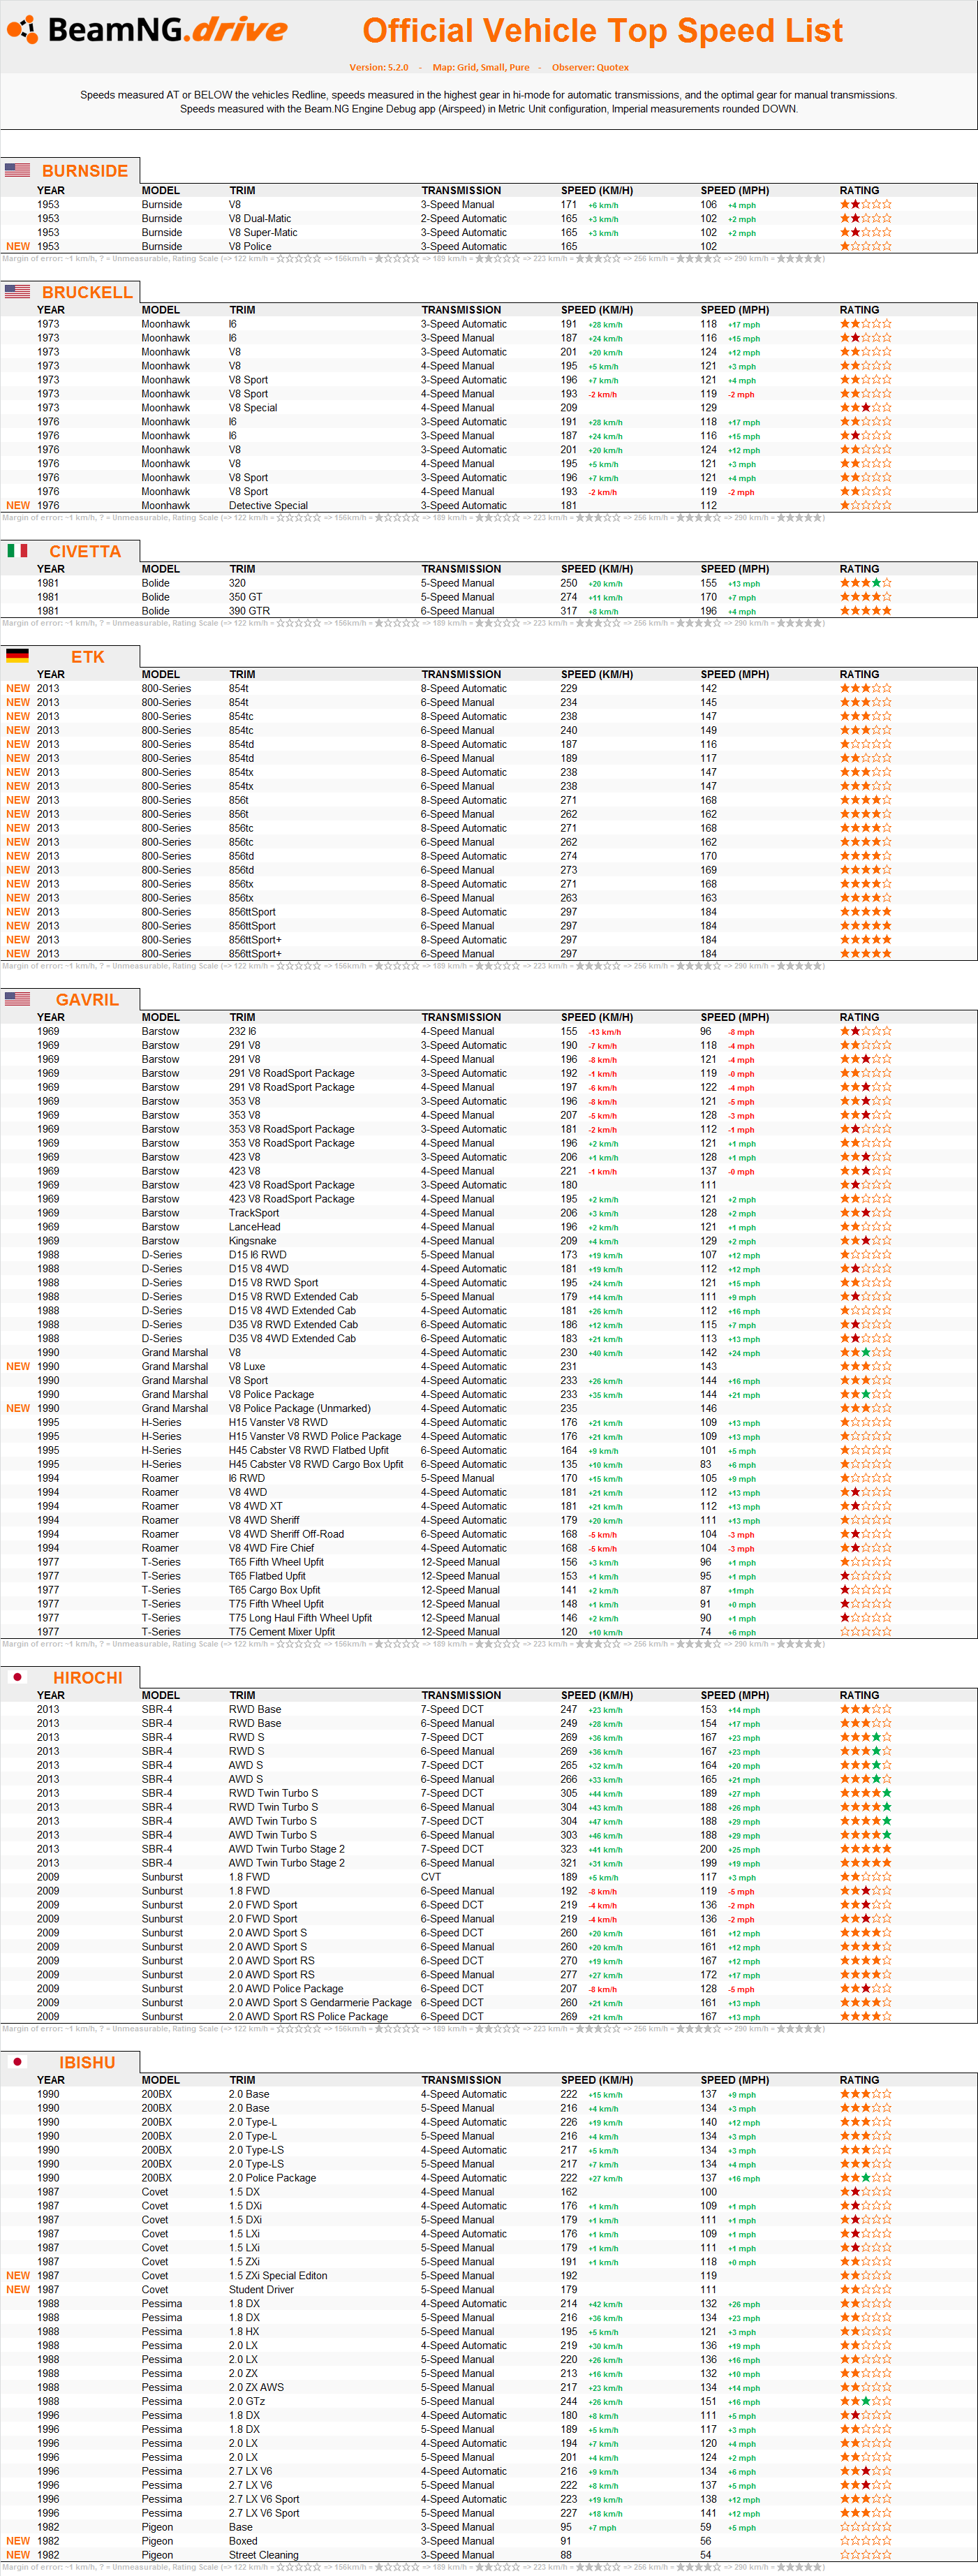Click the star rating for Bolide 390 GTR
978x2576 pixels.
coord(865,611)
